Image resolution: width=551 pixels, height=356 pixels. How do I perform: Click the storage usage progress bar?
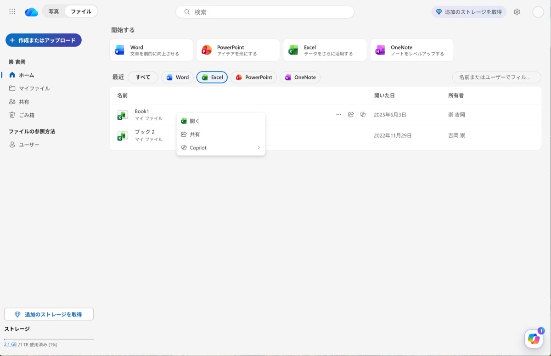click(49, 339)
